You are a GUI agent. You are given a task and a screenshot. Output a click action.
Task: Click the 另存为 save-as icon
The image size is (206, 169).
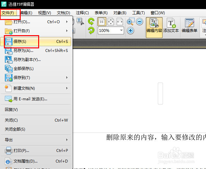coord(9,51)
